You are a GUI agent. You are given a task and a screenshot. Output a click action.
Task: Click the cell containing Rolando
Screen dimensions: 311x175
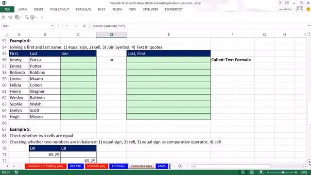(x=19, y=72)
